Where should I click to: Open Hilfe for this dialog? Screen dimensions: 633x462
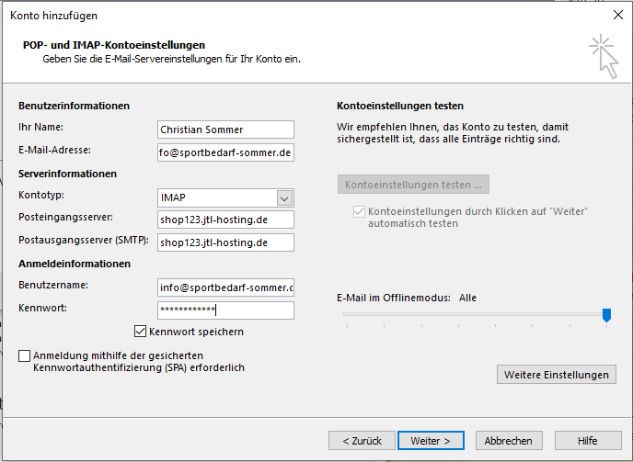[x=588, y=441]
